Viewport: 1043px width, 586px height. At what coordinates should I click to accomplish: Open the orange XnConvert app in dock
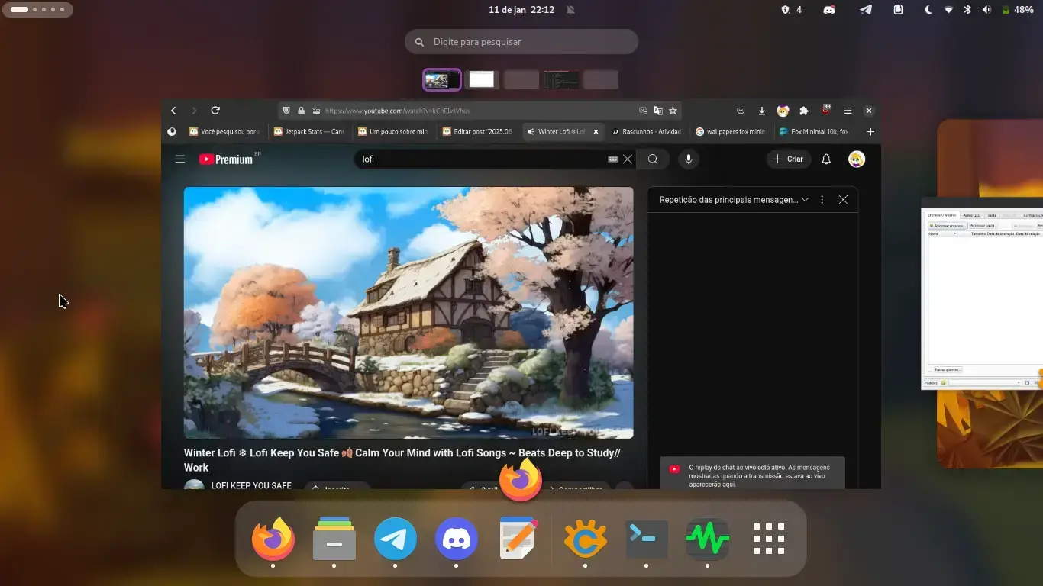[585, 539]
